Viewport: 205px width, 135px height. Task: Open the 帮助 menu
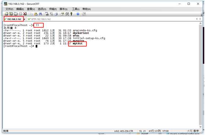pos(86,9)
